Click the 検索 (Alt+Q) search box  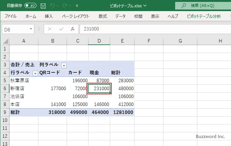tap(203, 6)
